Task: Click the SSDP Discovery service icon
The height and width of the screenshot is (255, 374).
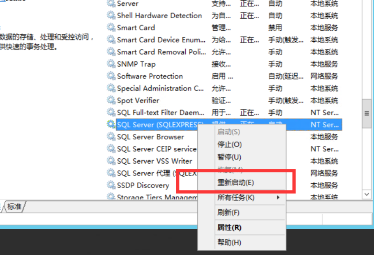Action: pos(111,185)
